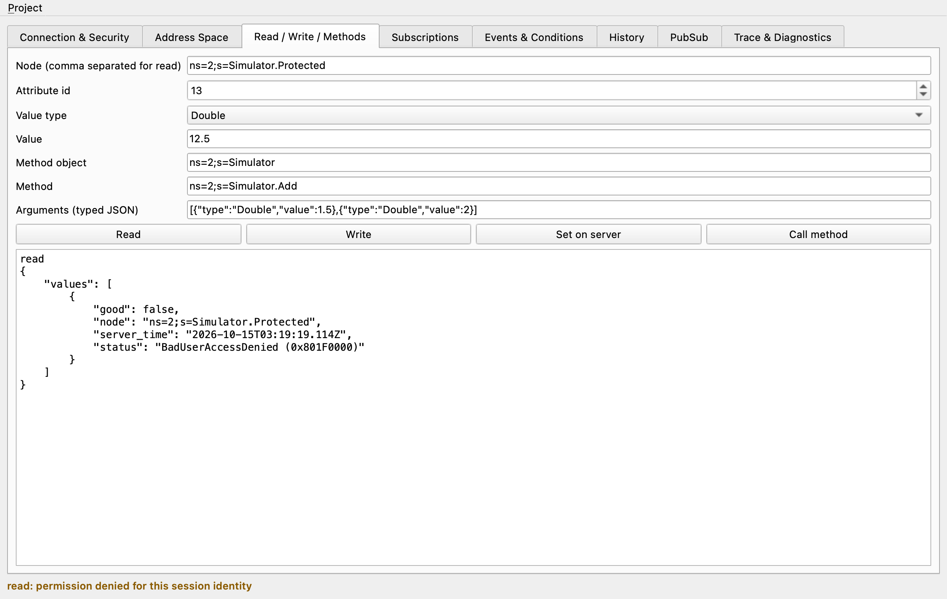947x599 pixels.
Task: Open the PubSub tab
Action: pyautogui.click(x=689, y=37)
